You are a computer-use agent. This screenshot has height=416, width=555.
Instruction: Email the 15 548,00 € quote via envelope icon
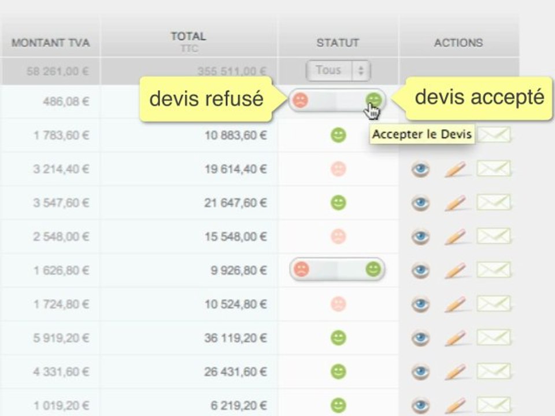[494, 236]
